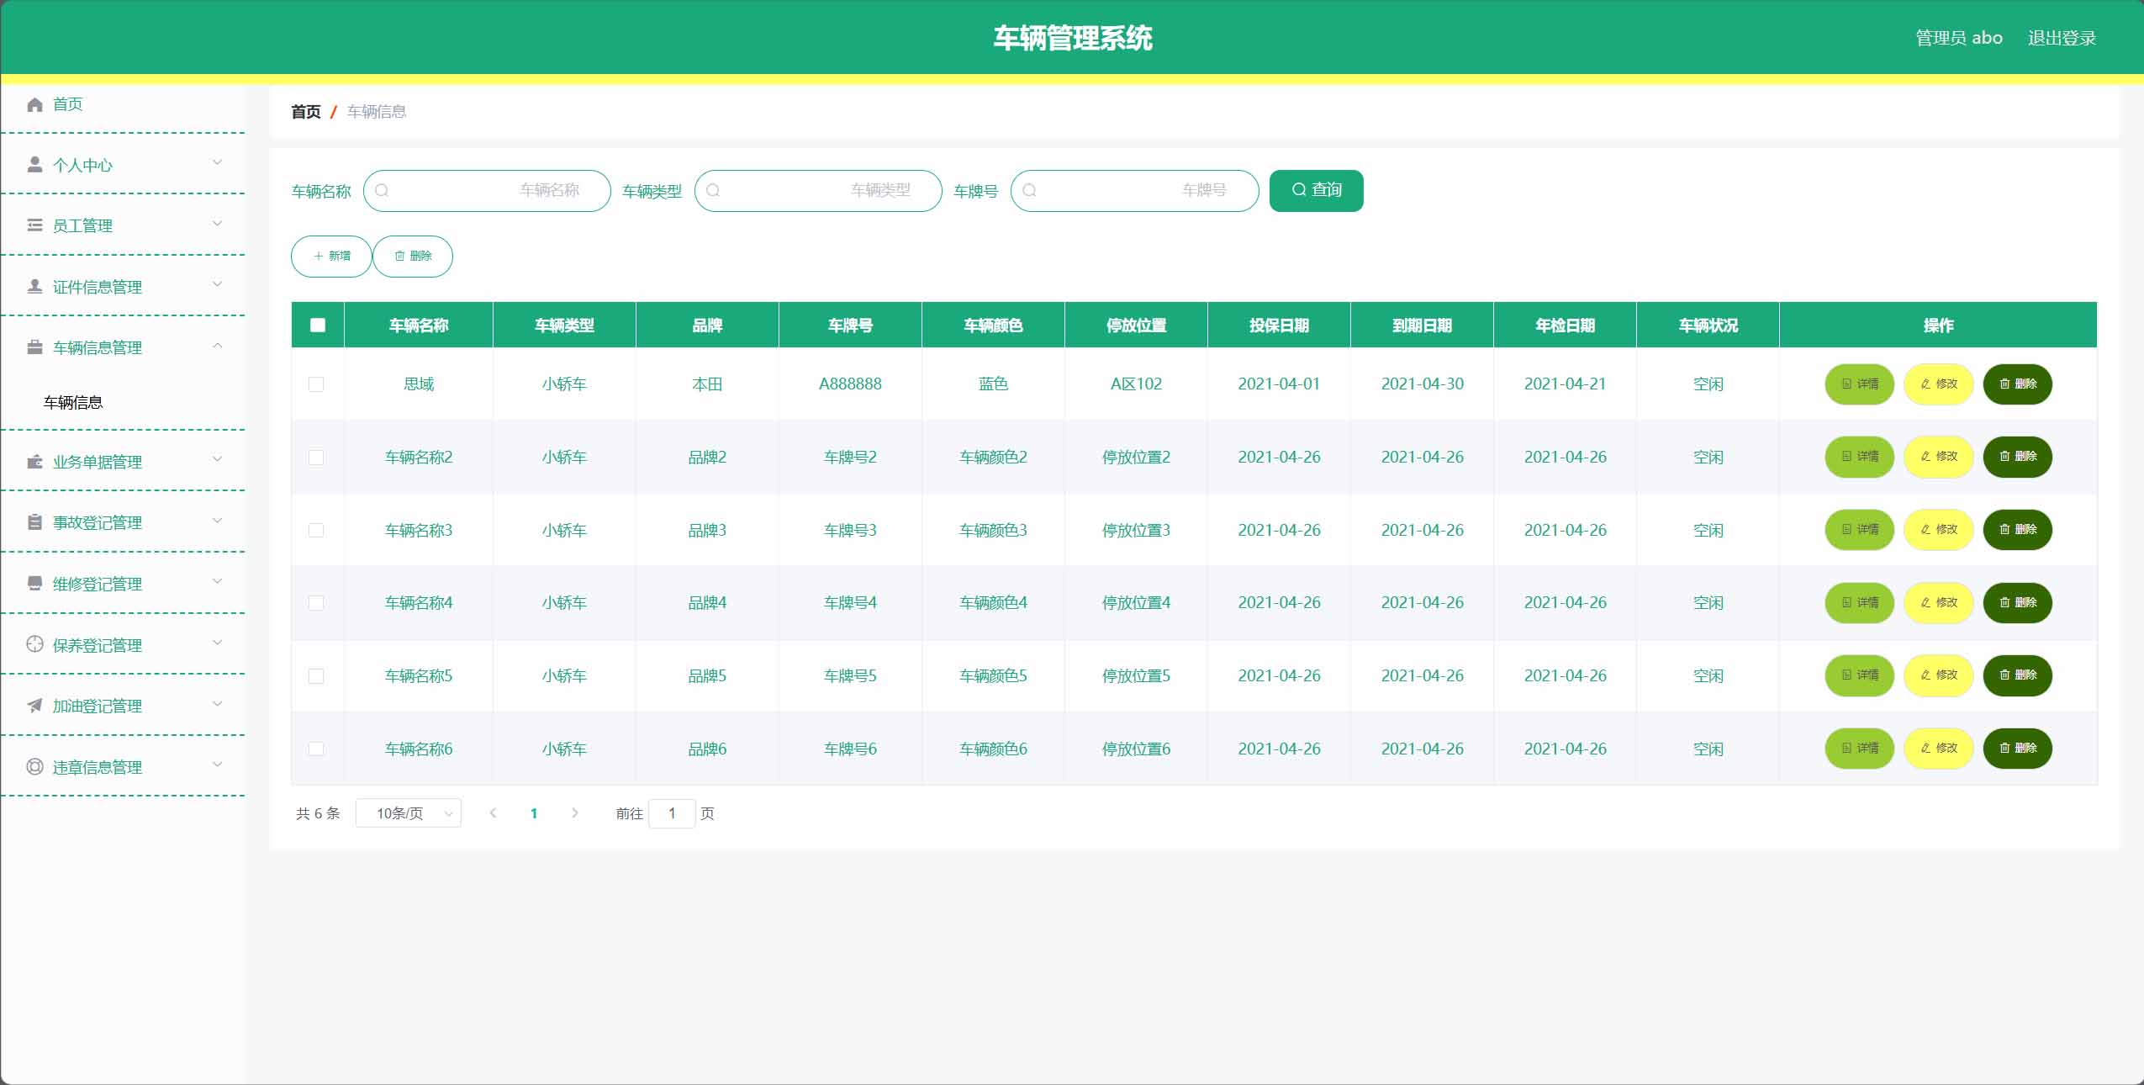Open the 加油登记管理 menu
This screenshot has height=1085, width=2144.
123,706
